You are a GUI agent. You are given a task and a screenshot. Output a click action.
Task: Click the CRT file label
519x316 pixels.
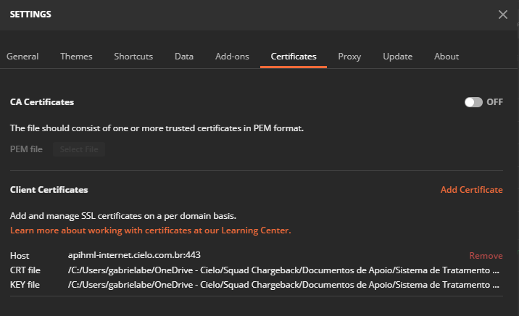coord(25,270)
